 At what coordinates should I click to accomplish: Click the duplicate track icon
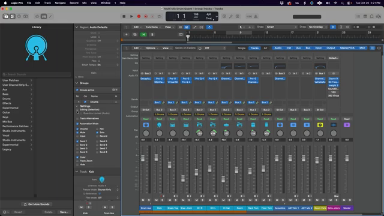coord(134,35)
